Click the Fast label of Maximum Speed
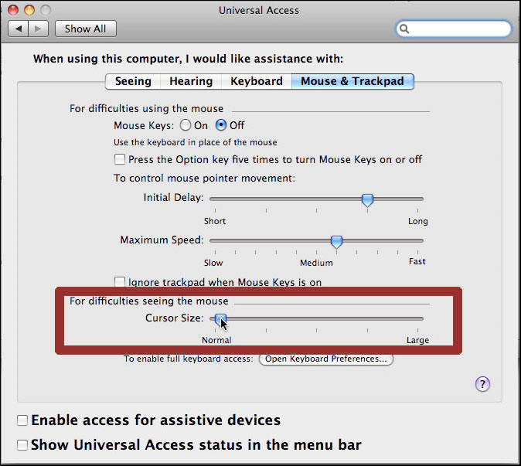 click(417, 261)
